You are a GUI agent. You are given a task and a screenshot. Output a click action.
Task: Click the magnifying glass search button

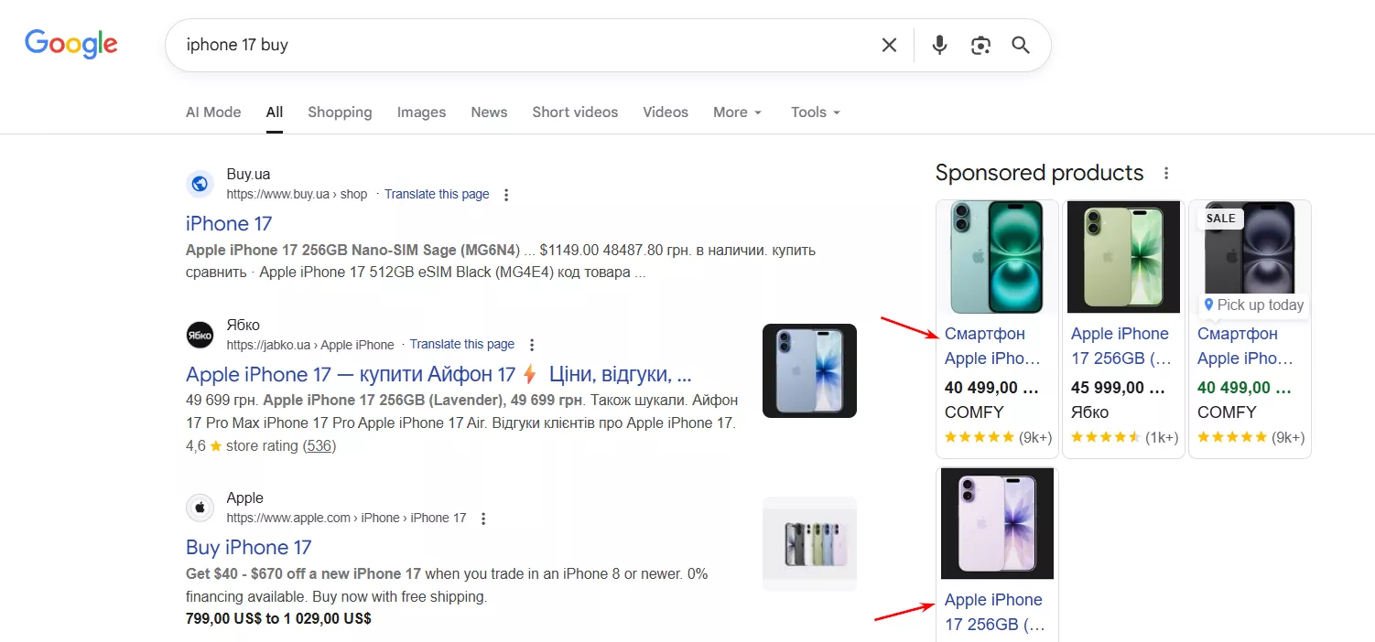tap(1021, 45)
